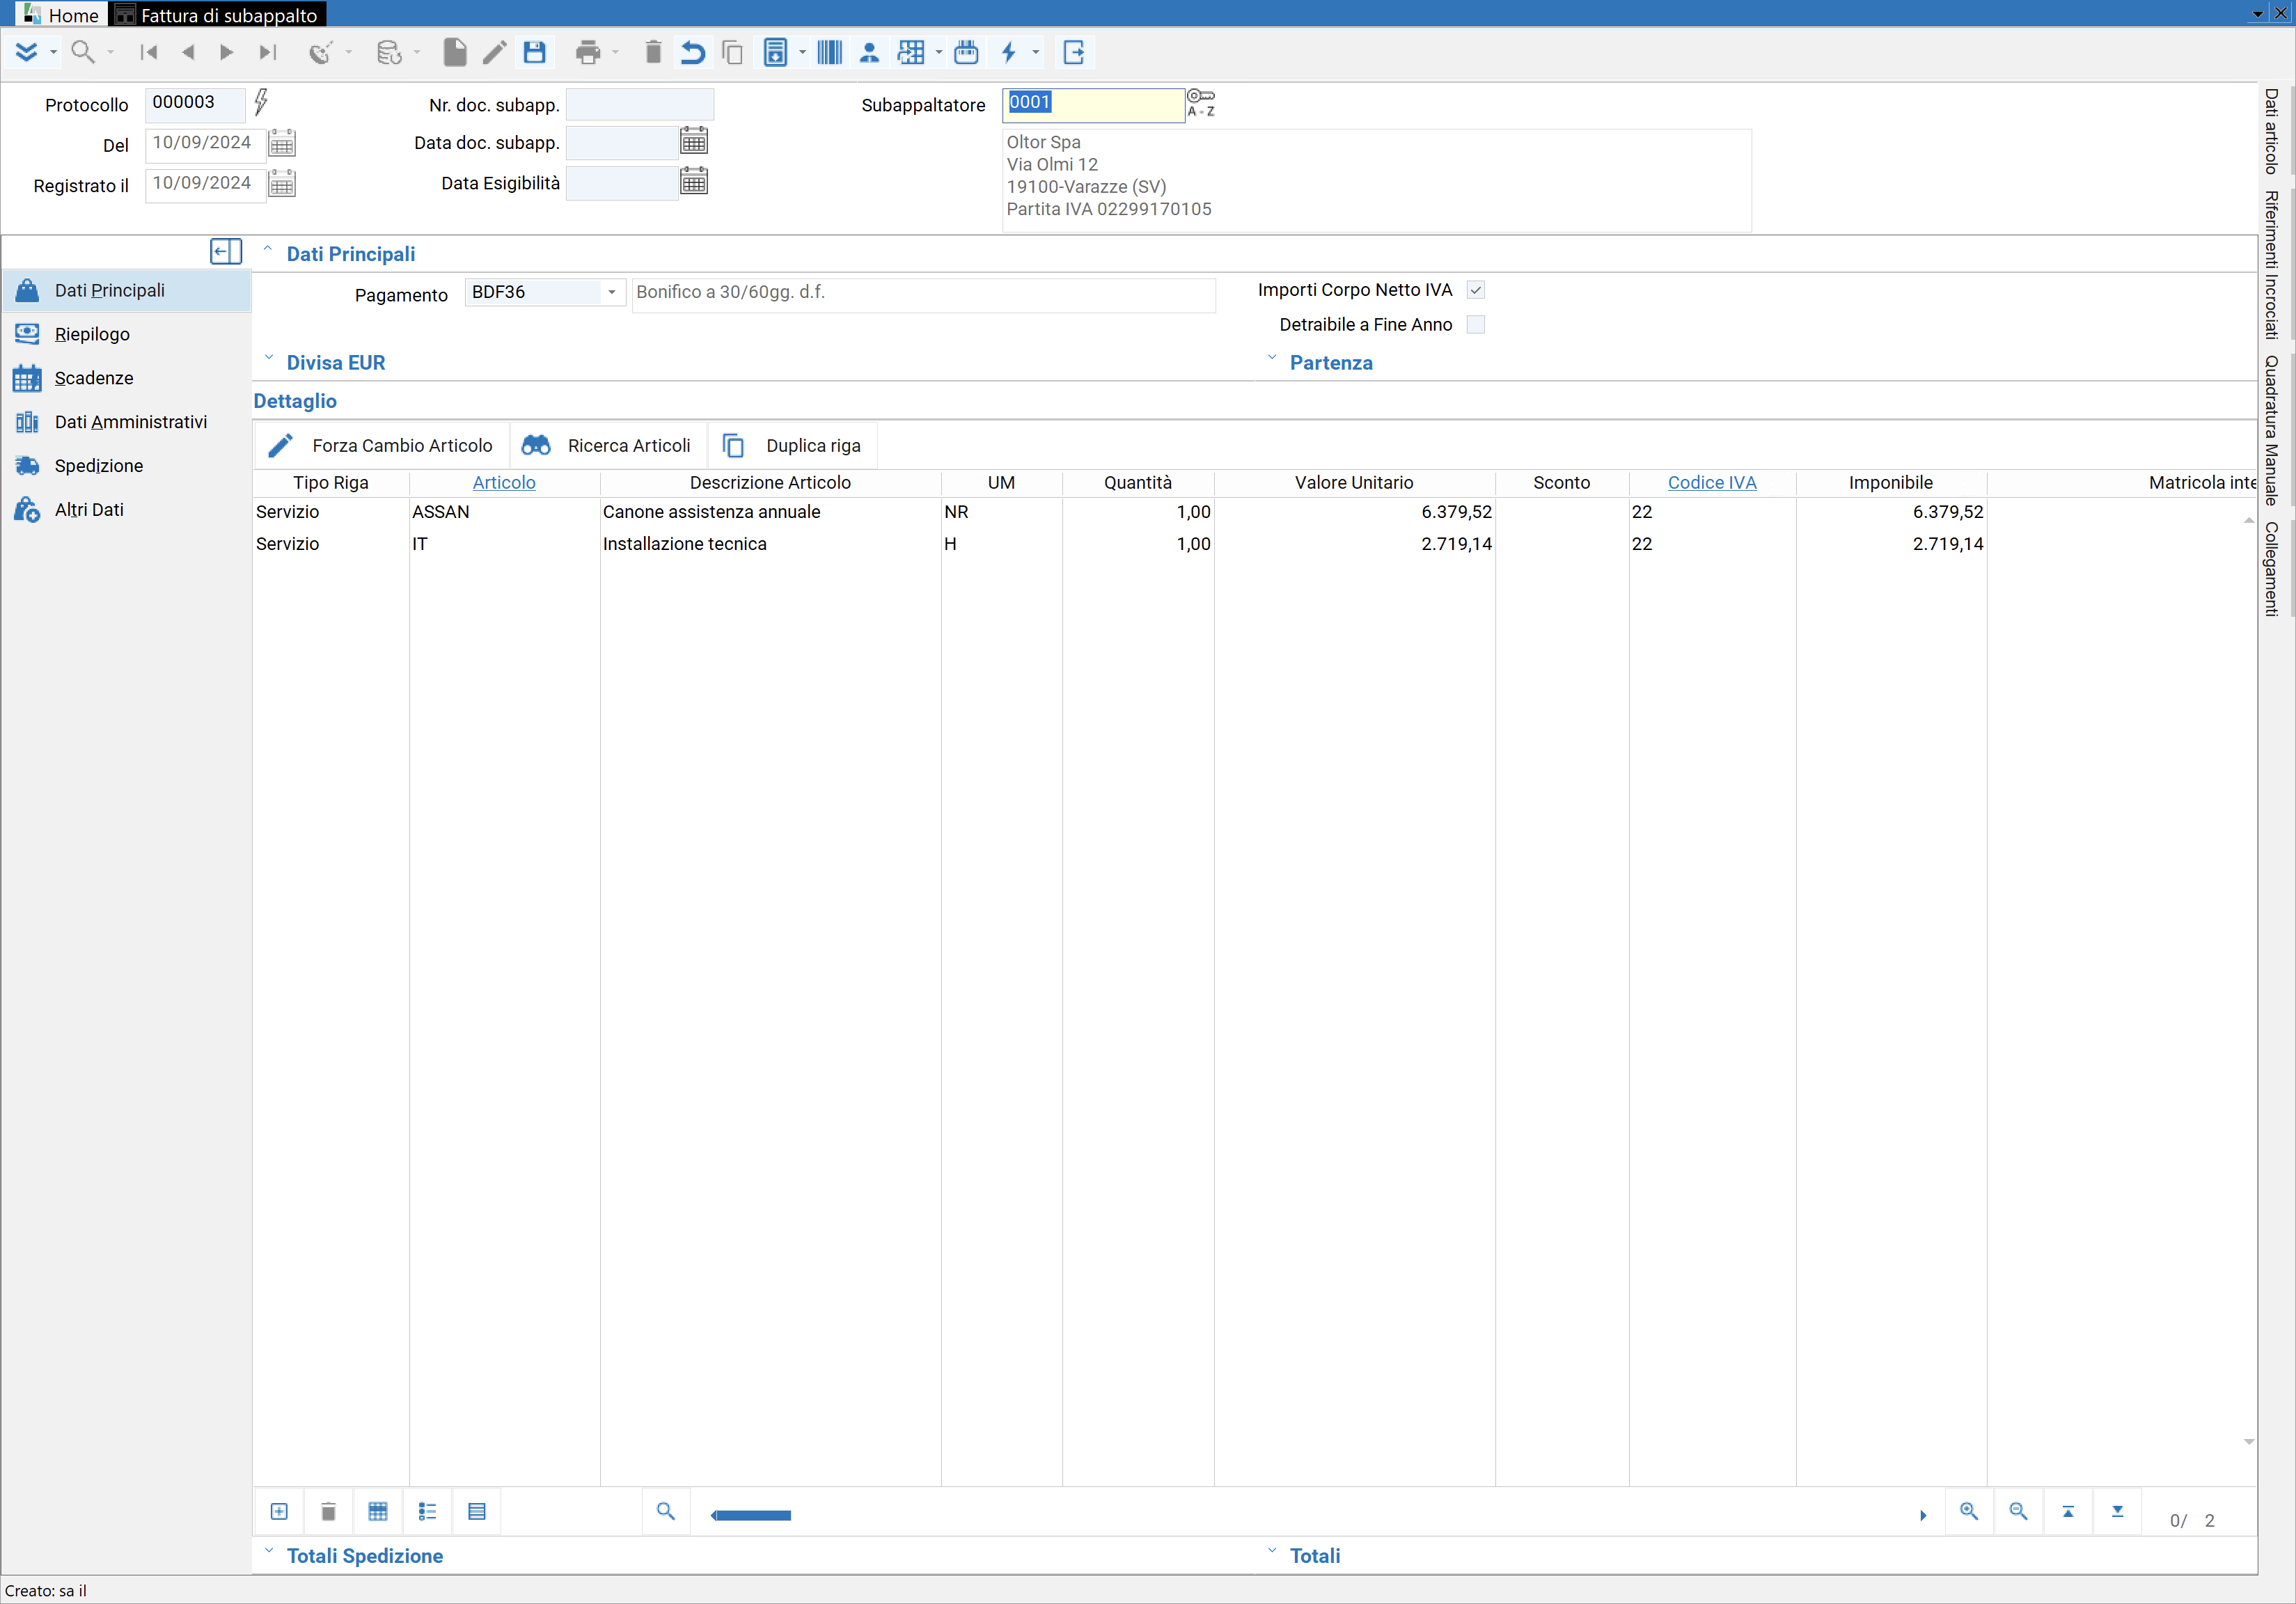Click Ricerca Articoli button

click(x=608, y=446)
